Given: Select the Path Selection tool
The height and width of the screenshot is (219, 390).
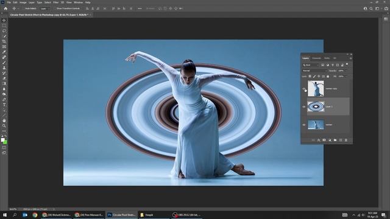Looking at the screenshot, I should [x=4, y=110].
